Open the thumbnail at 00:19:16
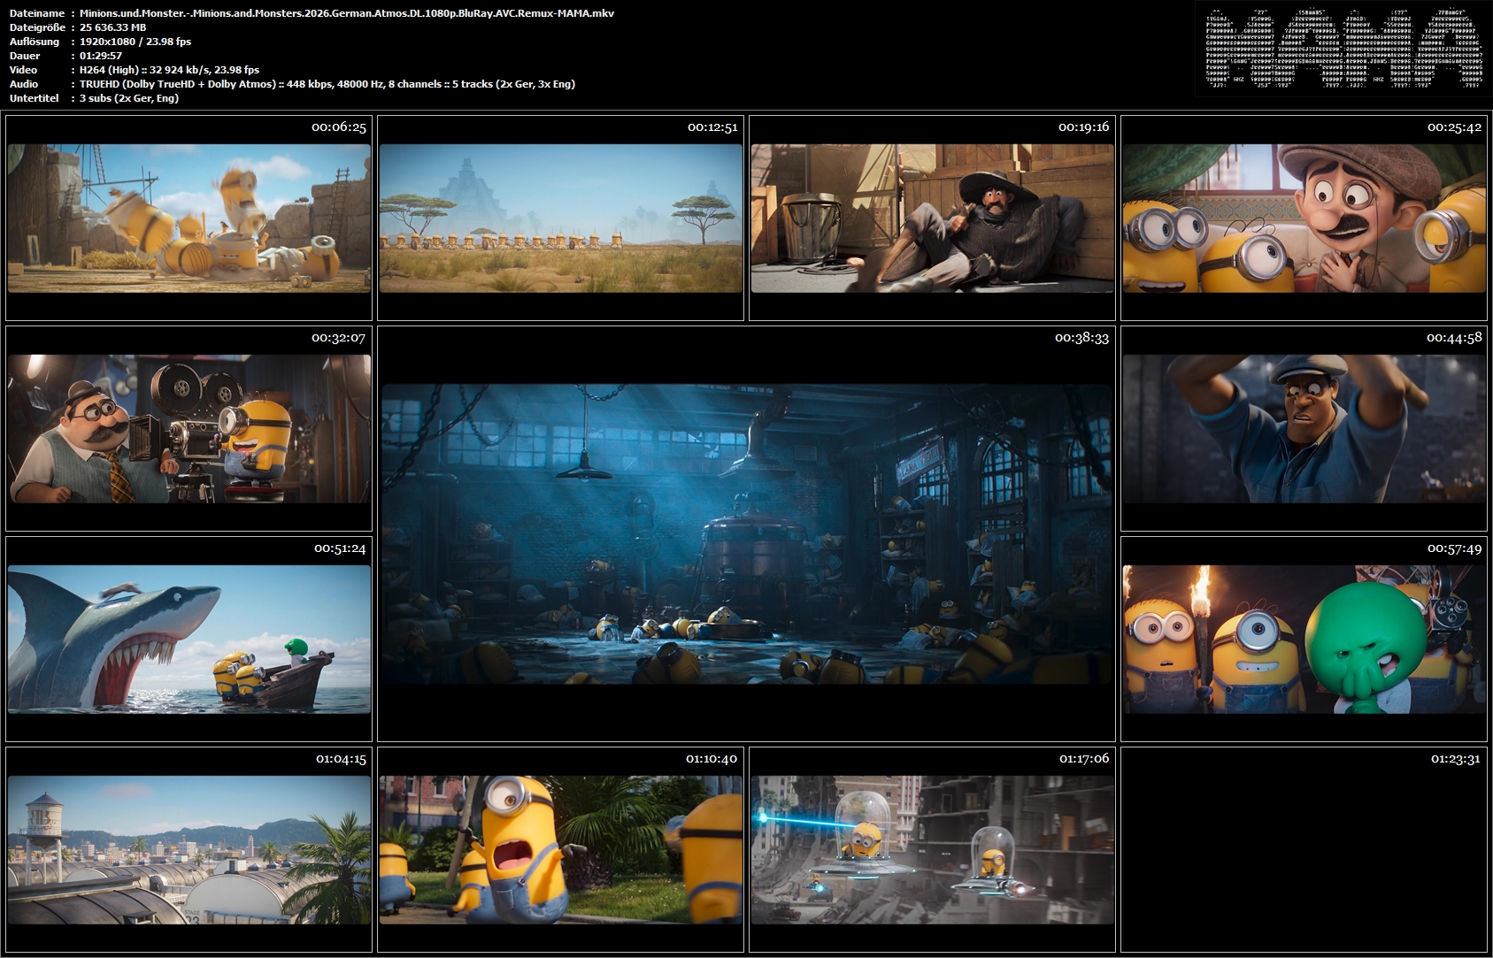 [933, 218]
